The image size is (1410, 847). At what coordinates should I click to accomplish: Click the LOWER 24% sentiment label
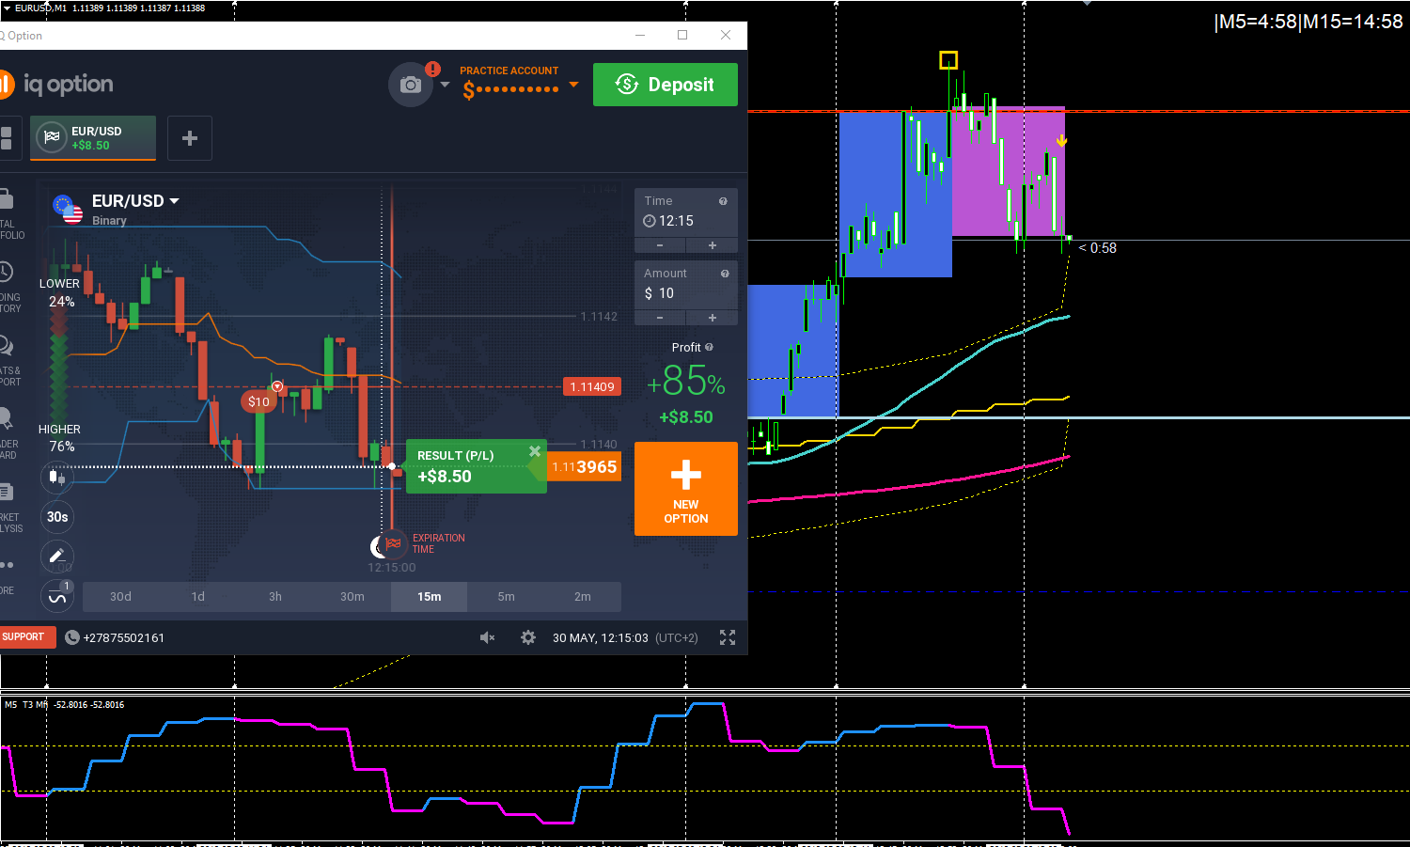[59, 292]
